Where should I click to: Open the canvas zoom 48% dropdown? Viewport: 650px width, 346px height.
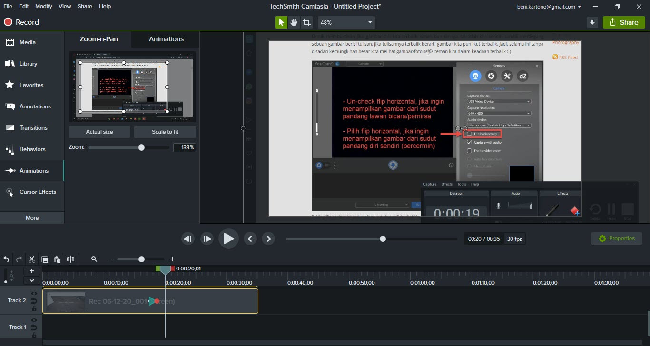(x=346, y=22)
